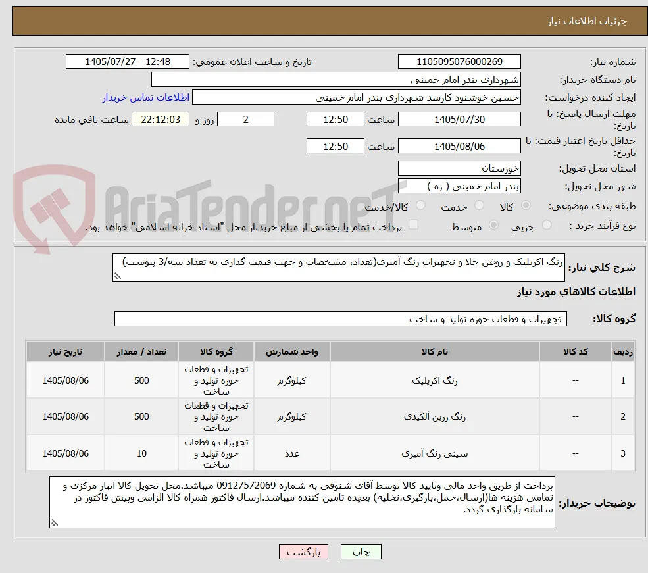Click the خوزستان province field
This screenshot has width=648, height=573.
(x=459, y=168)
